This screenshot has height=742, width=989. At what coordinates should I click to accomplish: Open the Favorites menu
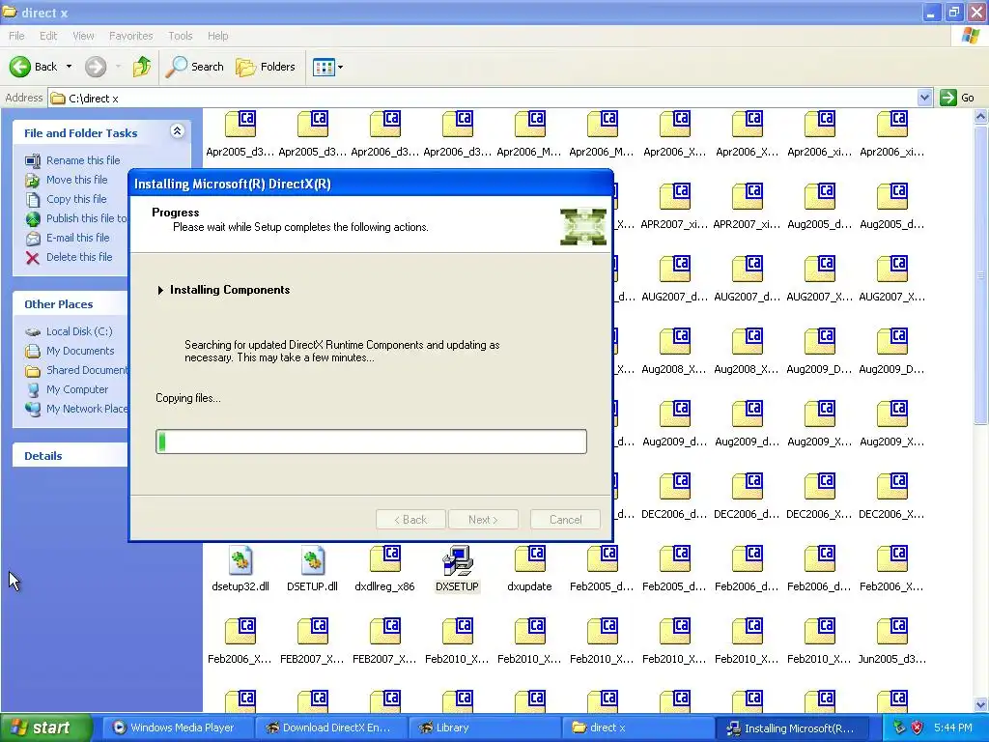(x=130, y=36)
